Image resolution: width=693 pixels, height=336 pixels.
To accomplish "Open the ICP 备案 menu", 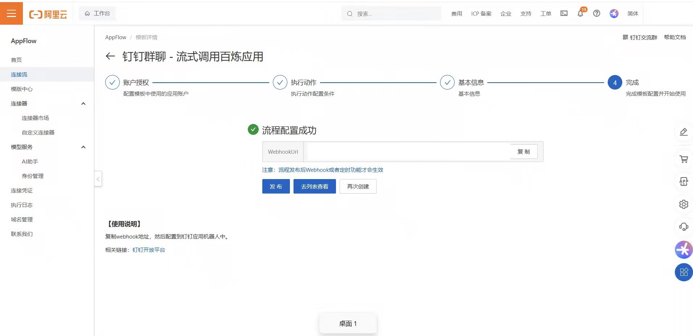I will (x=481, y=14).
